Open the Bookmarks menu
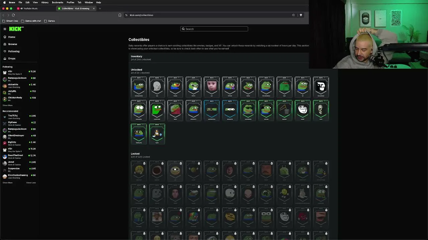The image size is (428, 240). 58,2
